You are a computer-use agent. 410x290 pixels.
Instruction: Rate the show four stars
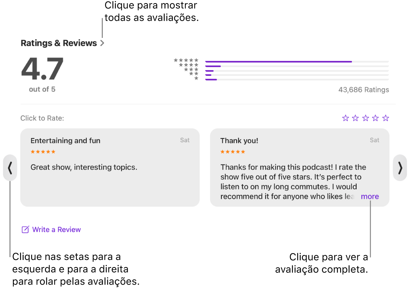[x=375, y=118]
